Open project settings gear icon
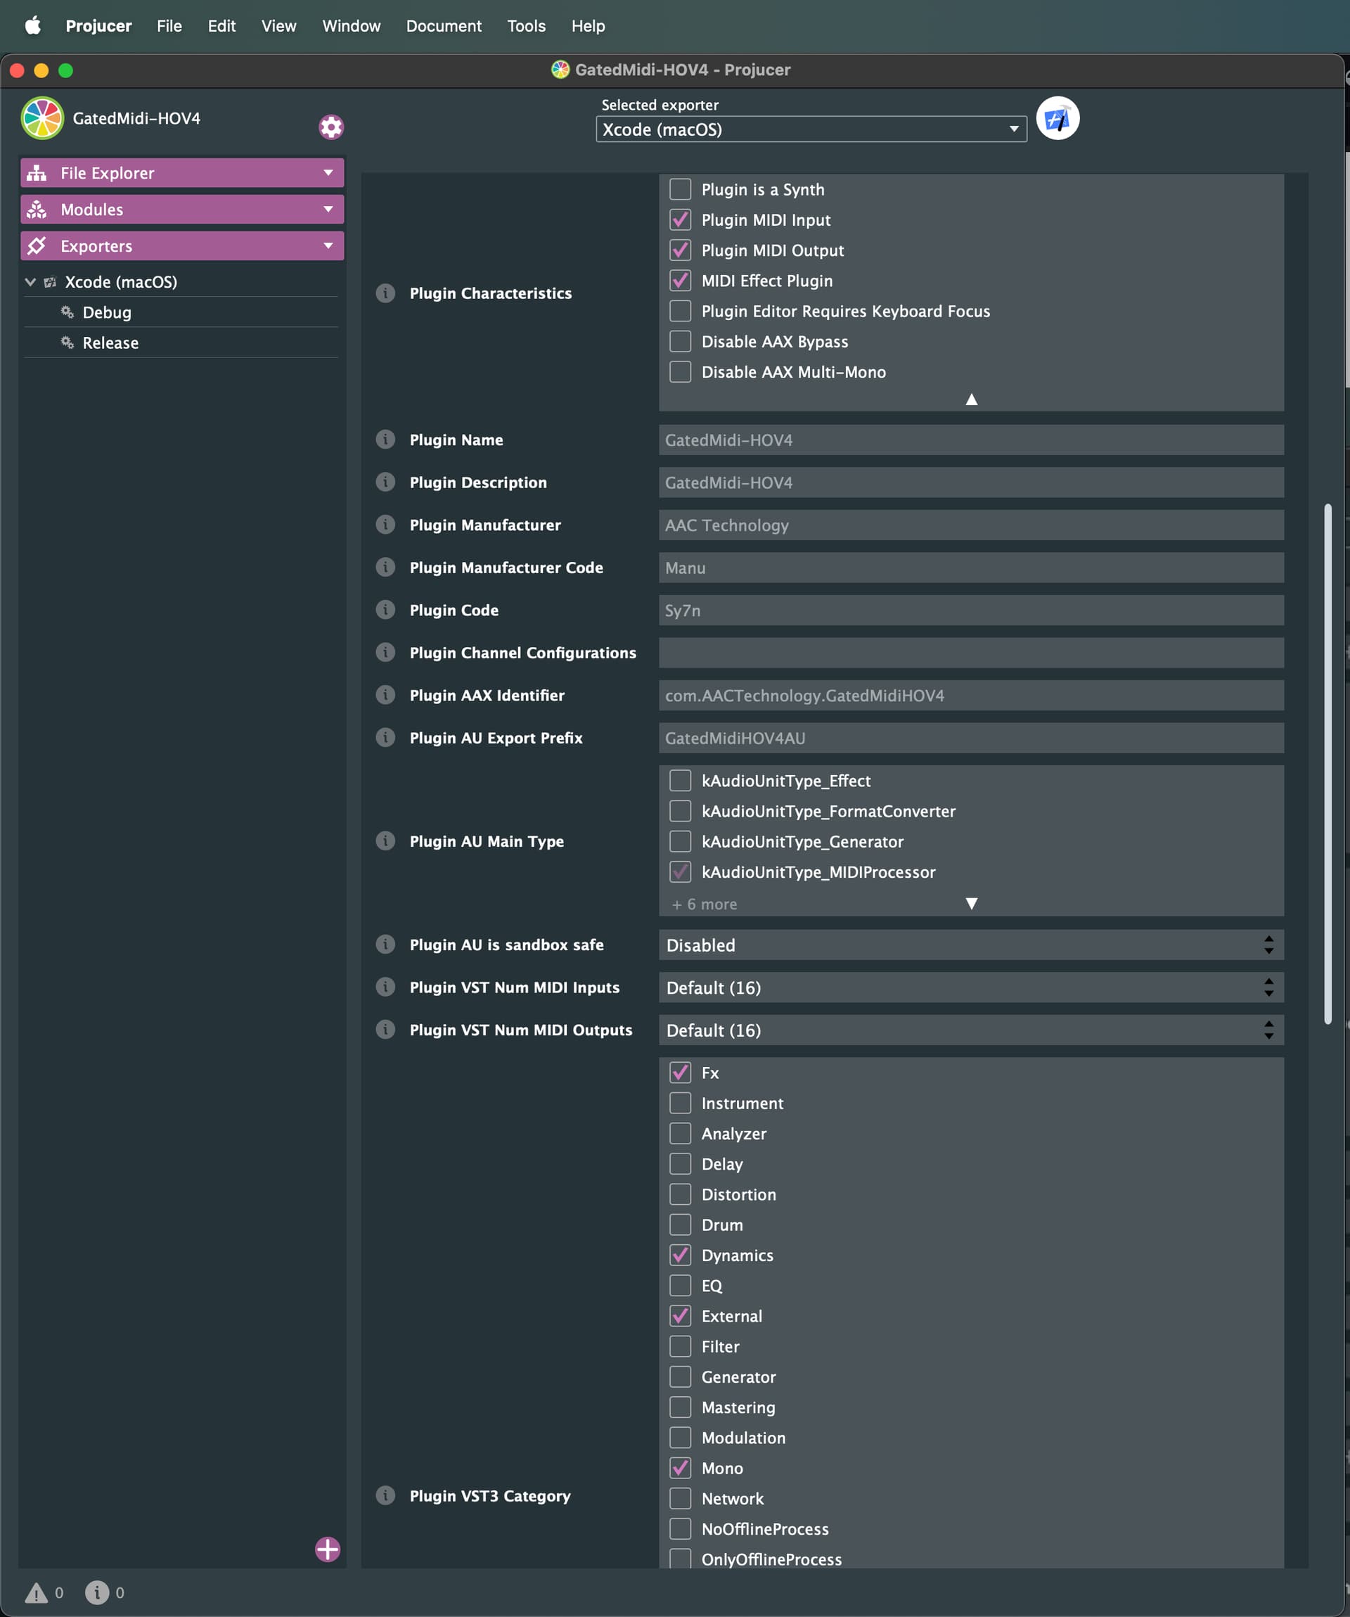This screenshot has width=1350, height=1617. tap(331, 127)
